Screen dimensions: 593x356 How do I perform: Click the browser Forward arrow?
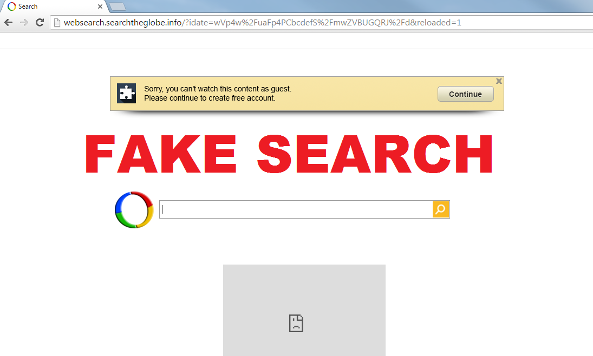[x=24, y=23]
